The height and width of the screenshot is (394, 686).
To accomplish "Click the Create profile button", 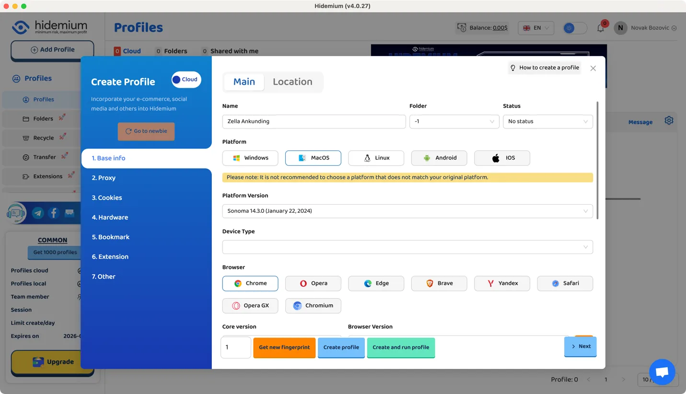I will pos(341,348).
